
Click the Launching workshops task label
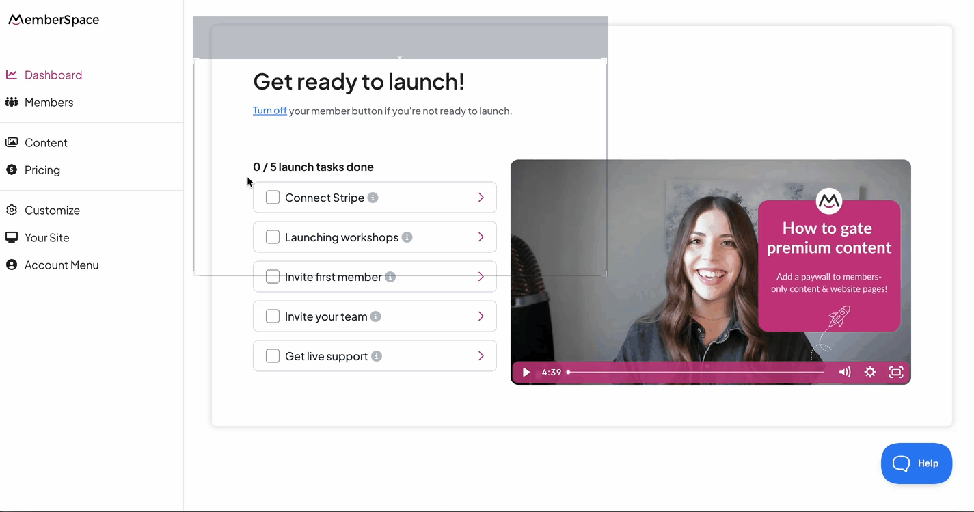coord(342,237)
